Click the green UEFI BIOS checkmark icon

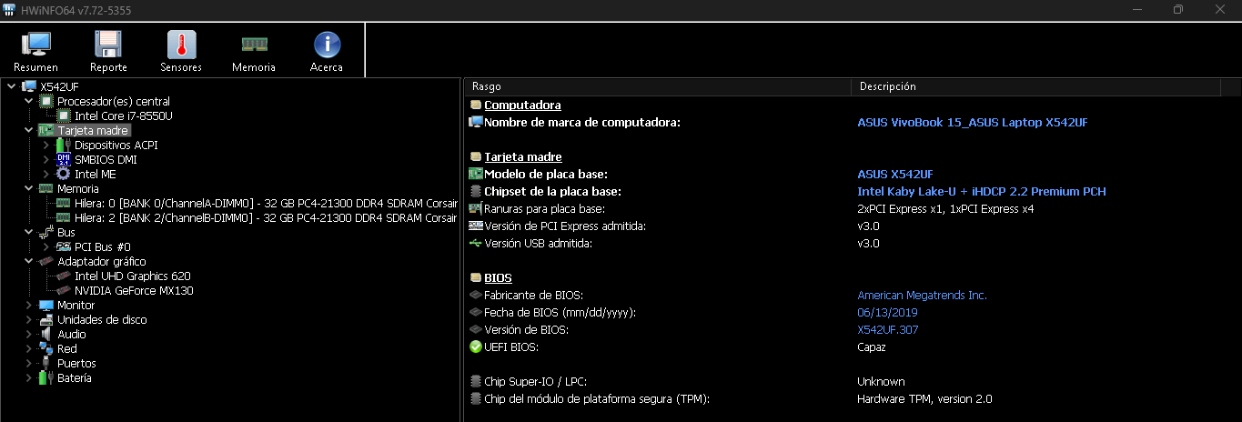(x=475, y=347)
